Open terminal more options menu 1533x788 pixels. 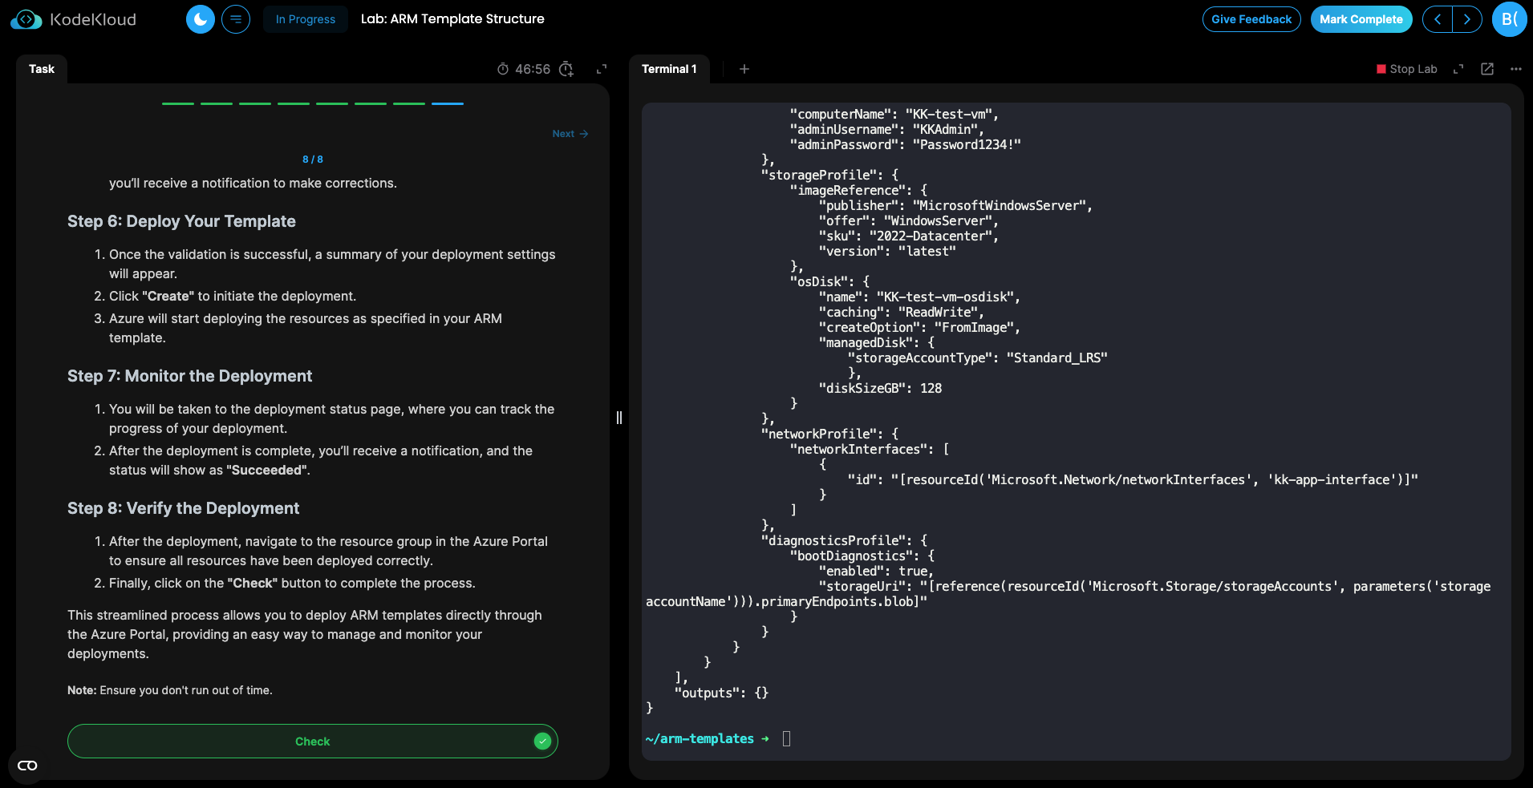pos(1515,69)
